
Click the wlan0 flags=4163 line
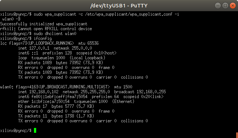point(66,87)
